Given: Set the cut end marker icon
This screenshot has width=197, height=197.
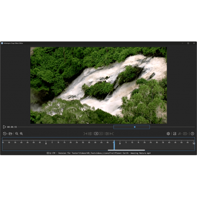Looking at the screenshot, I should (112, 134).
